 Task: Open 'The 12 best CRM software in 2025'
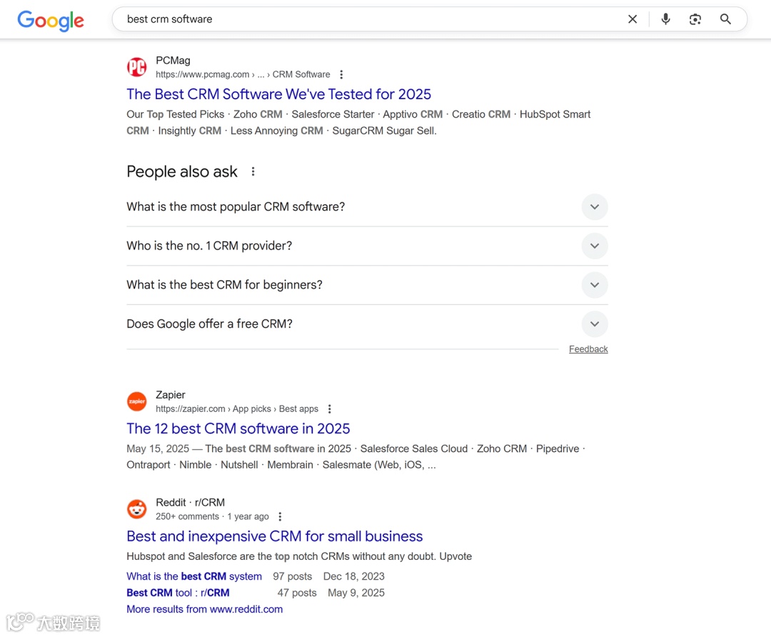(x=238, y=428)
